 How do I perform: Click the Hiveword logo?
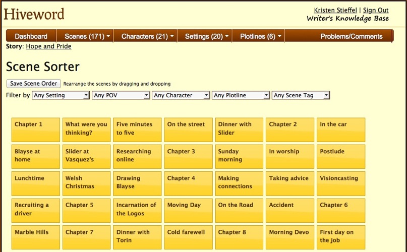34,14
